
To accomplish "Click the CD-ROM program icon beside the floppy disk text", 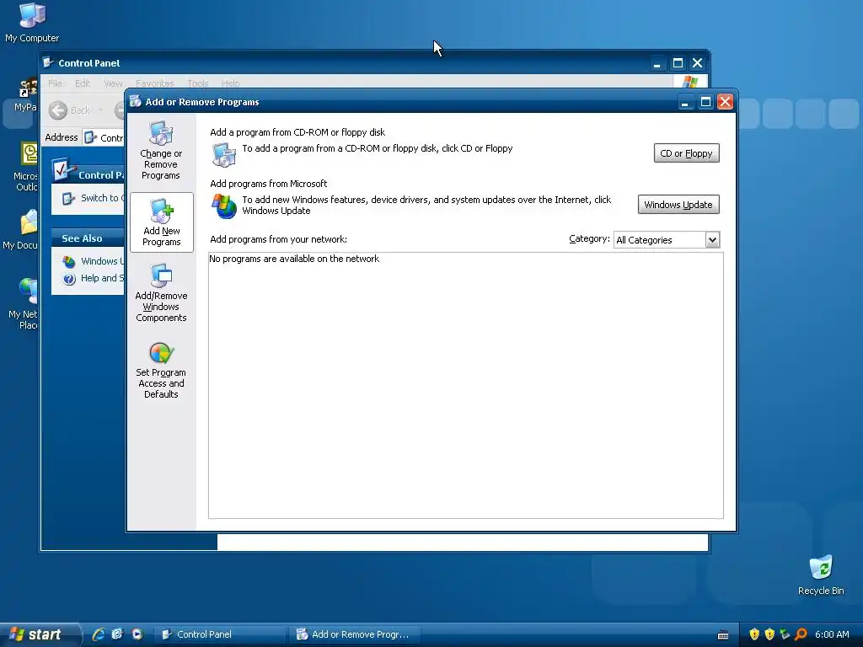I will pyautogui.click(x=224, y=155).
